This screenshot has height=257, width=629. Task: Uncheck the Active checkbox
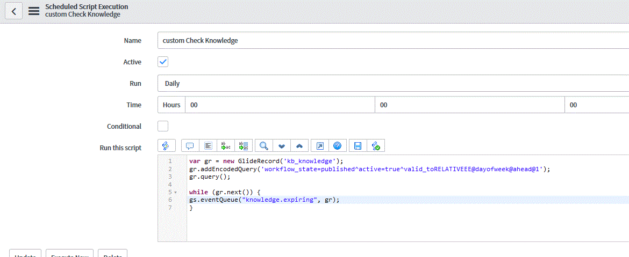coord(163,62)
